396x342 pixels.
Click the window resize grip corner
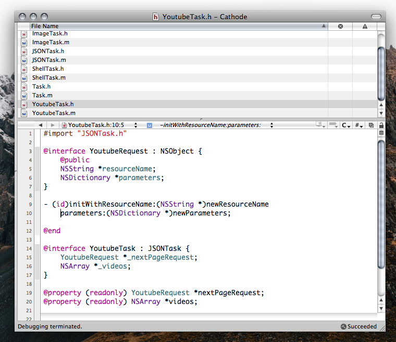[382, 328]
